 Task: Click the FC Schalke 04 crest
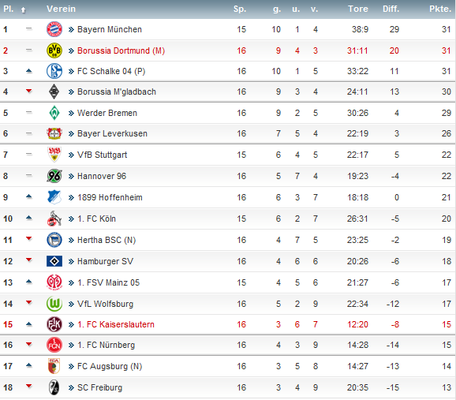coord(54,71)
